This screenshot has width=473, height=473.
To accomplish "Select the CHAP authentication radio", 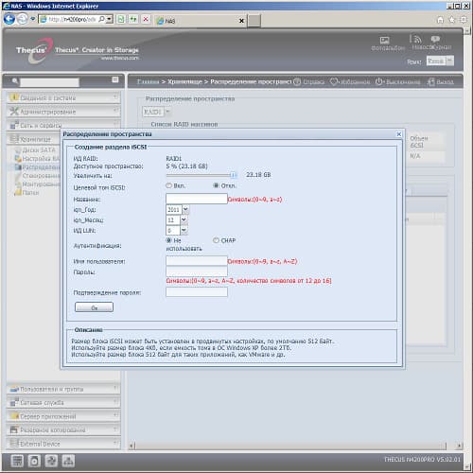I will 216,240.
